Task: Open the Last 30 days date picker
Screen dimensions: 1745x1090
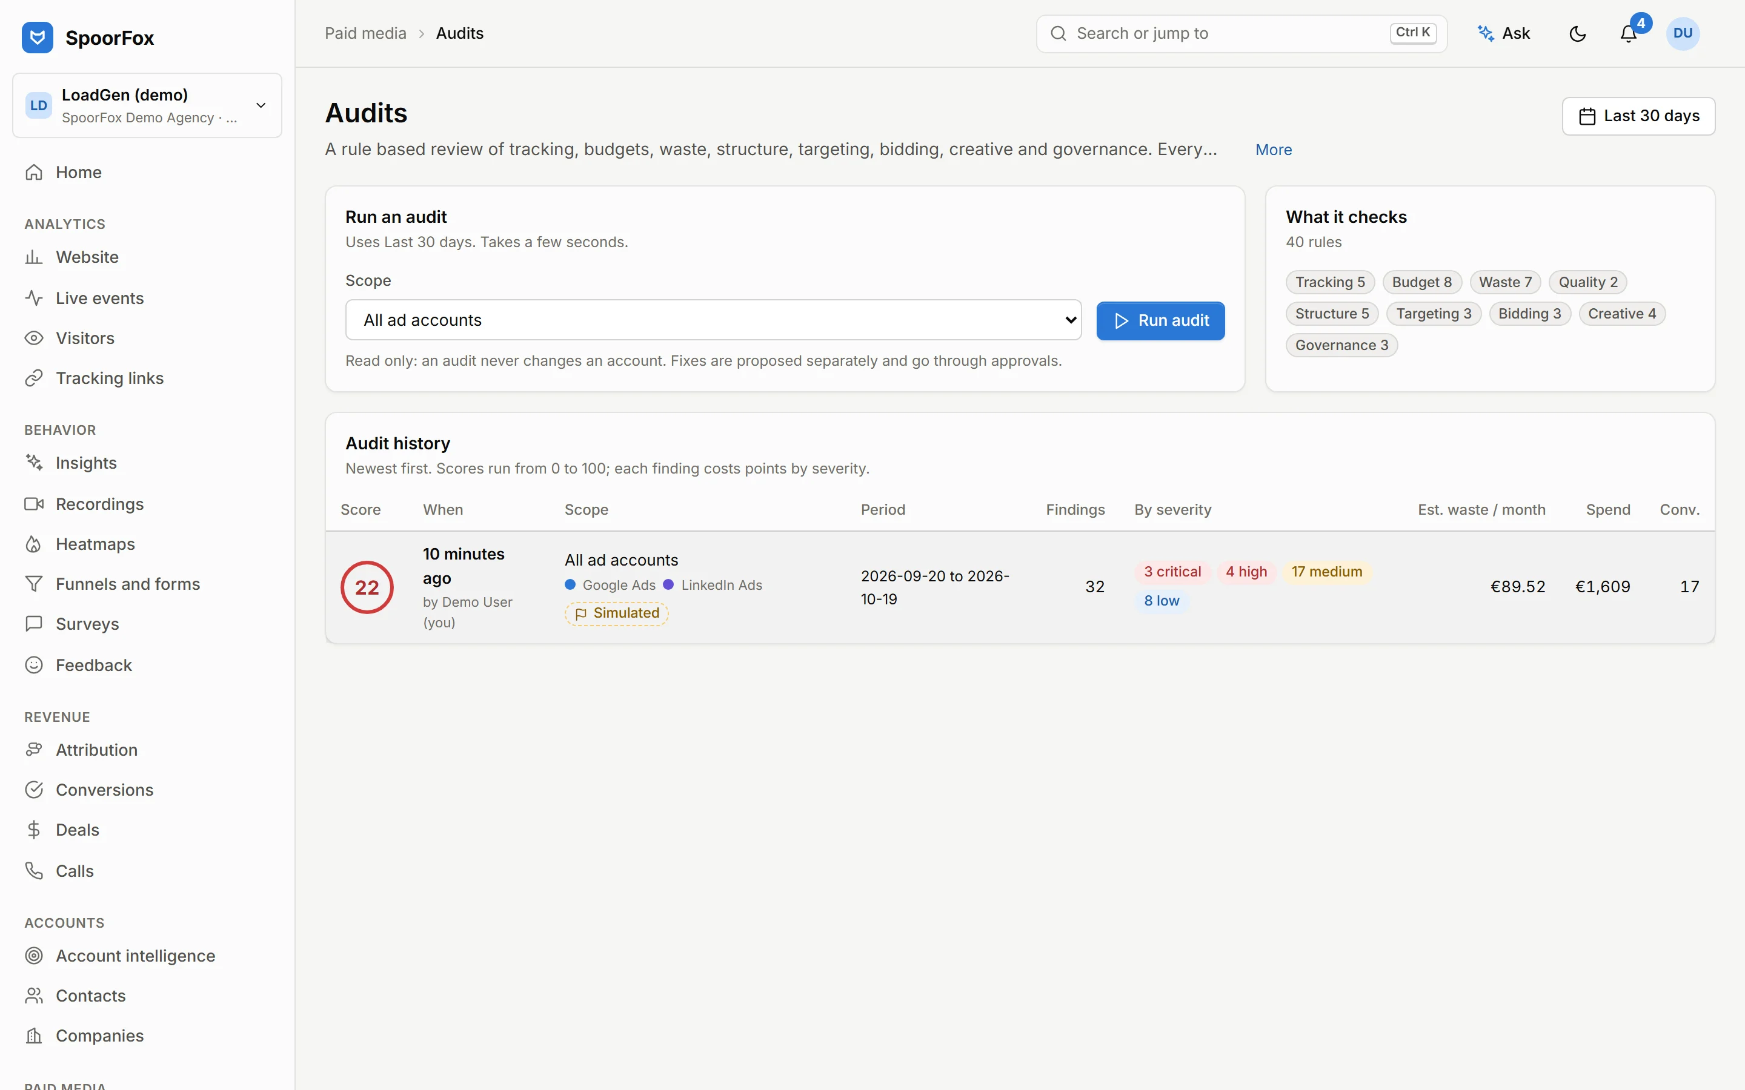Action: point(1638,116)
